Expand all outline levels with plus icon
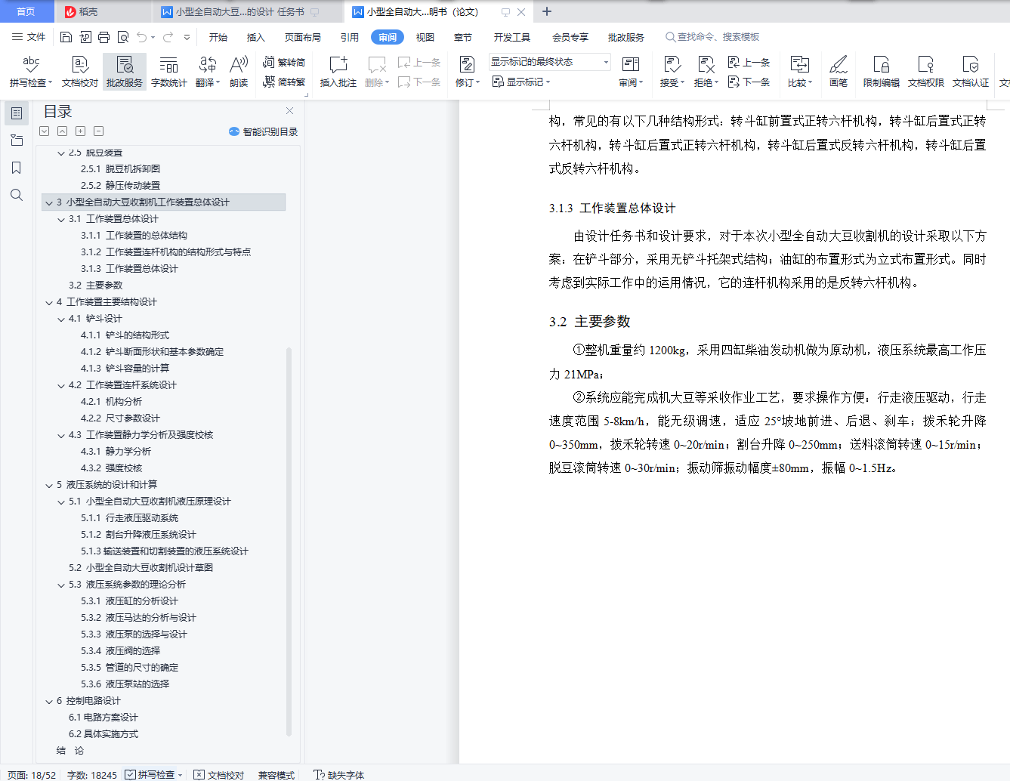The image size is (1010, 781). [x=81, y=131]
